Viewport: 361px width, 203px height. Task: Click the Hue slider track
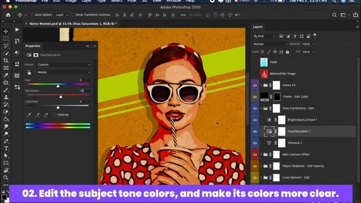pyautogui.click(x=58, y=84)
